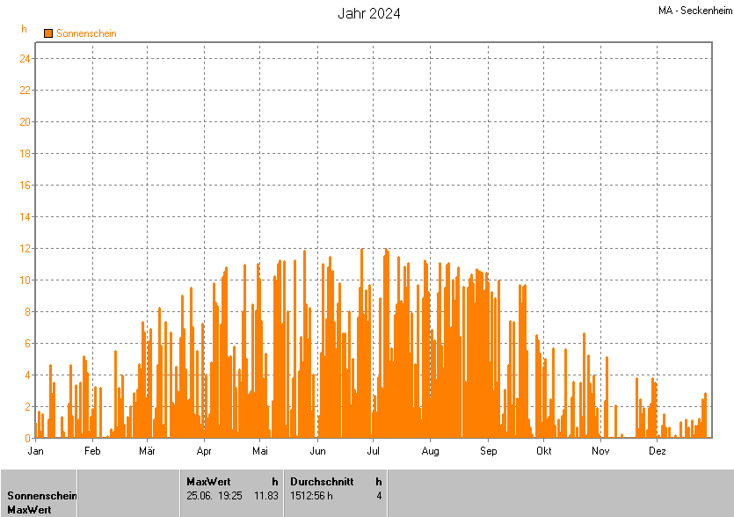Click the 24 label on the y-axis

(25, 59)
